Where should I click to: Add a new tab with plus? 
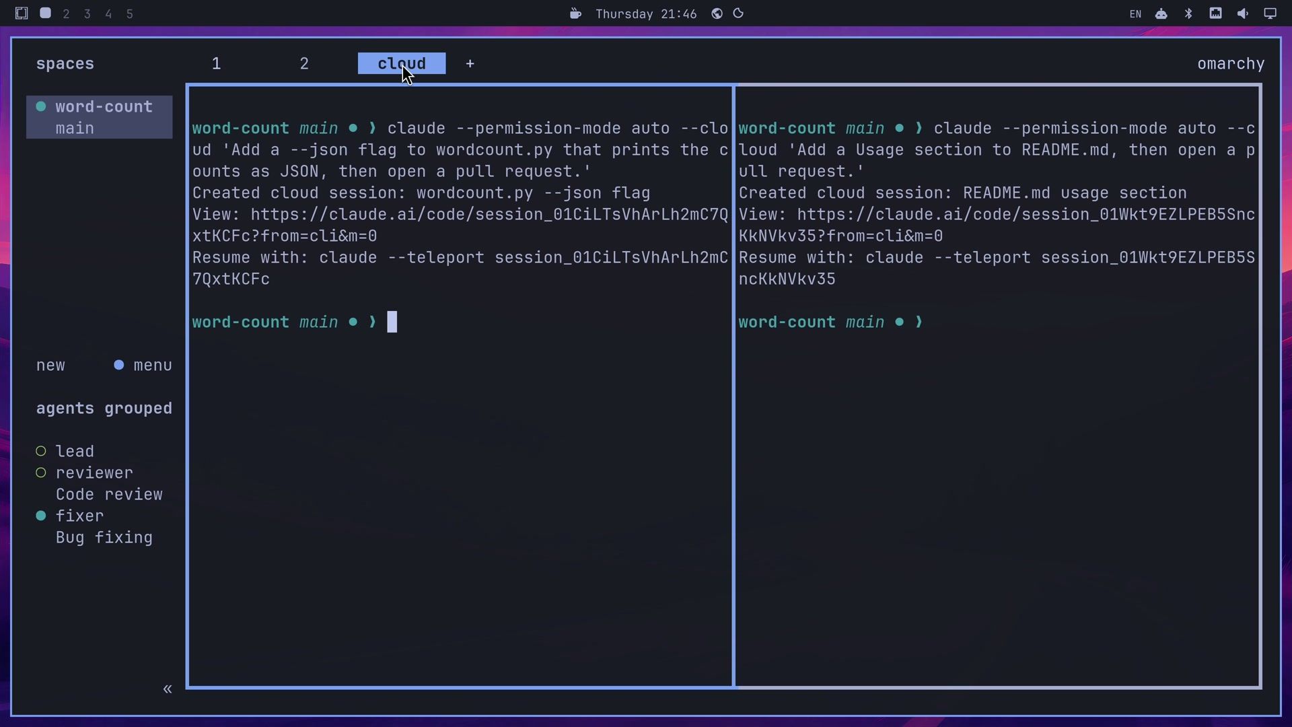tap(470, 63)
